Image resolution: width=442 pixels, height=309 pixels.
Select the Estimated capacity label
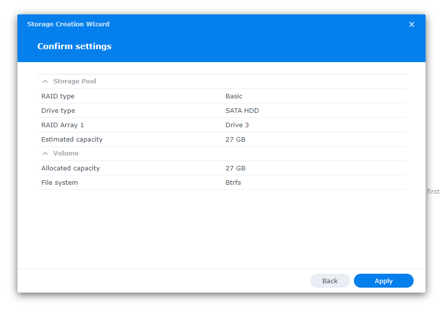(72, 139)
